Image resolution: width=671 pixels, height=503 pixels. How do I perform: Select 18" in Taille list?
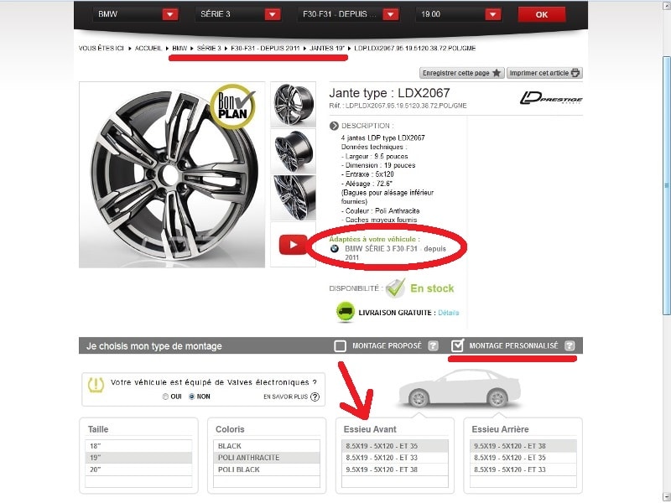pos(138,446)
